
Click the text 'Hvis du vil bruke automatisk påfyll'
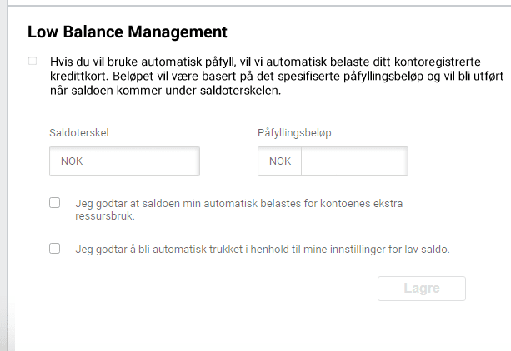coord(143,62)
